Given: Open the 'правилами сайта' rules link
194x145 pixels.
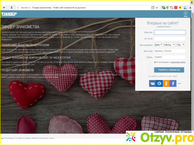Looking at the screenshot, I should 178,62.
